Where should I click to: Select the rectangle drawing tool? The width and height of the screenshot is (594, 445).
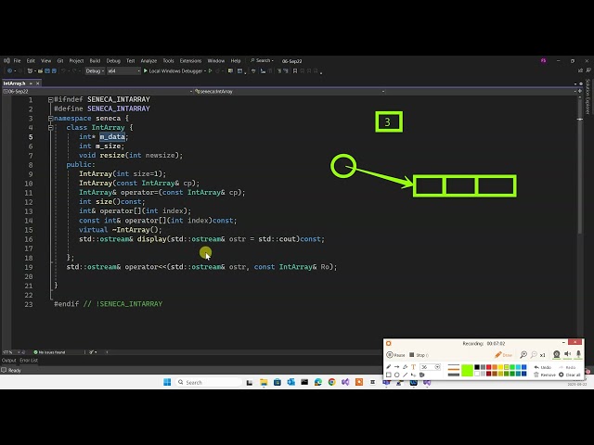point(389,375)
